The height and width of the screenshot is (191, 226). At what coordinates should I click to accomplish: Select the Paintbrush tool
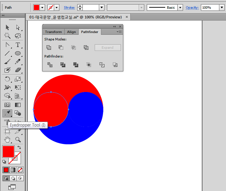[x=7, y=62]
